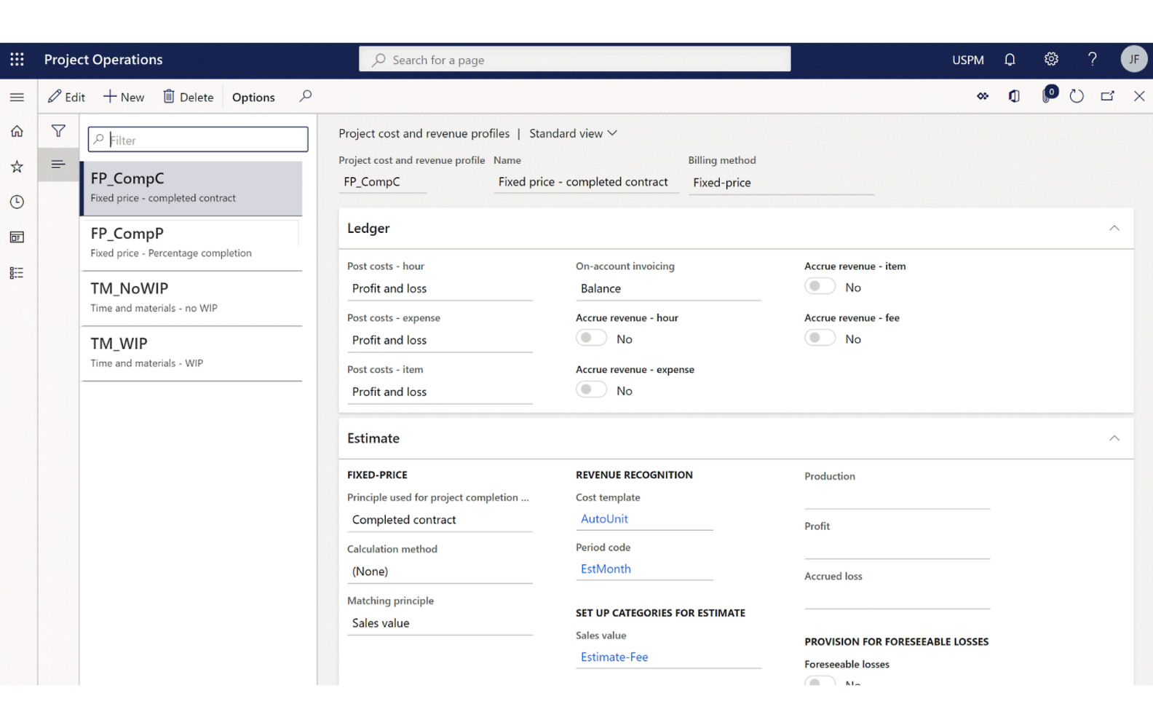1153x728 pixels.
Task: Open Favorites star in left sidebar
Action: (x=17, y=167)
